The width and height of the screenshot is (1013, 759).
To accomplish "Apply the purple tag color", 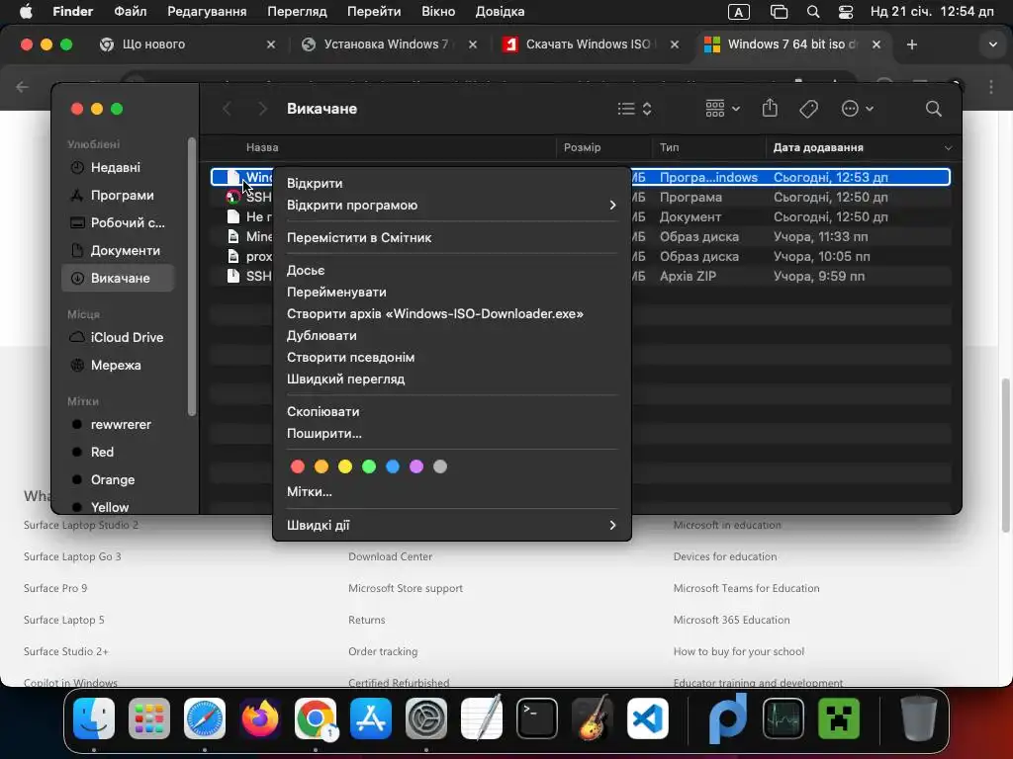I will click(416, 466).
